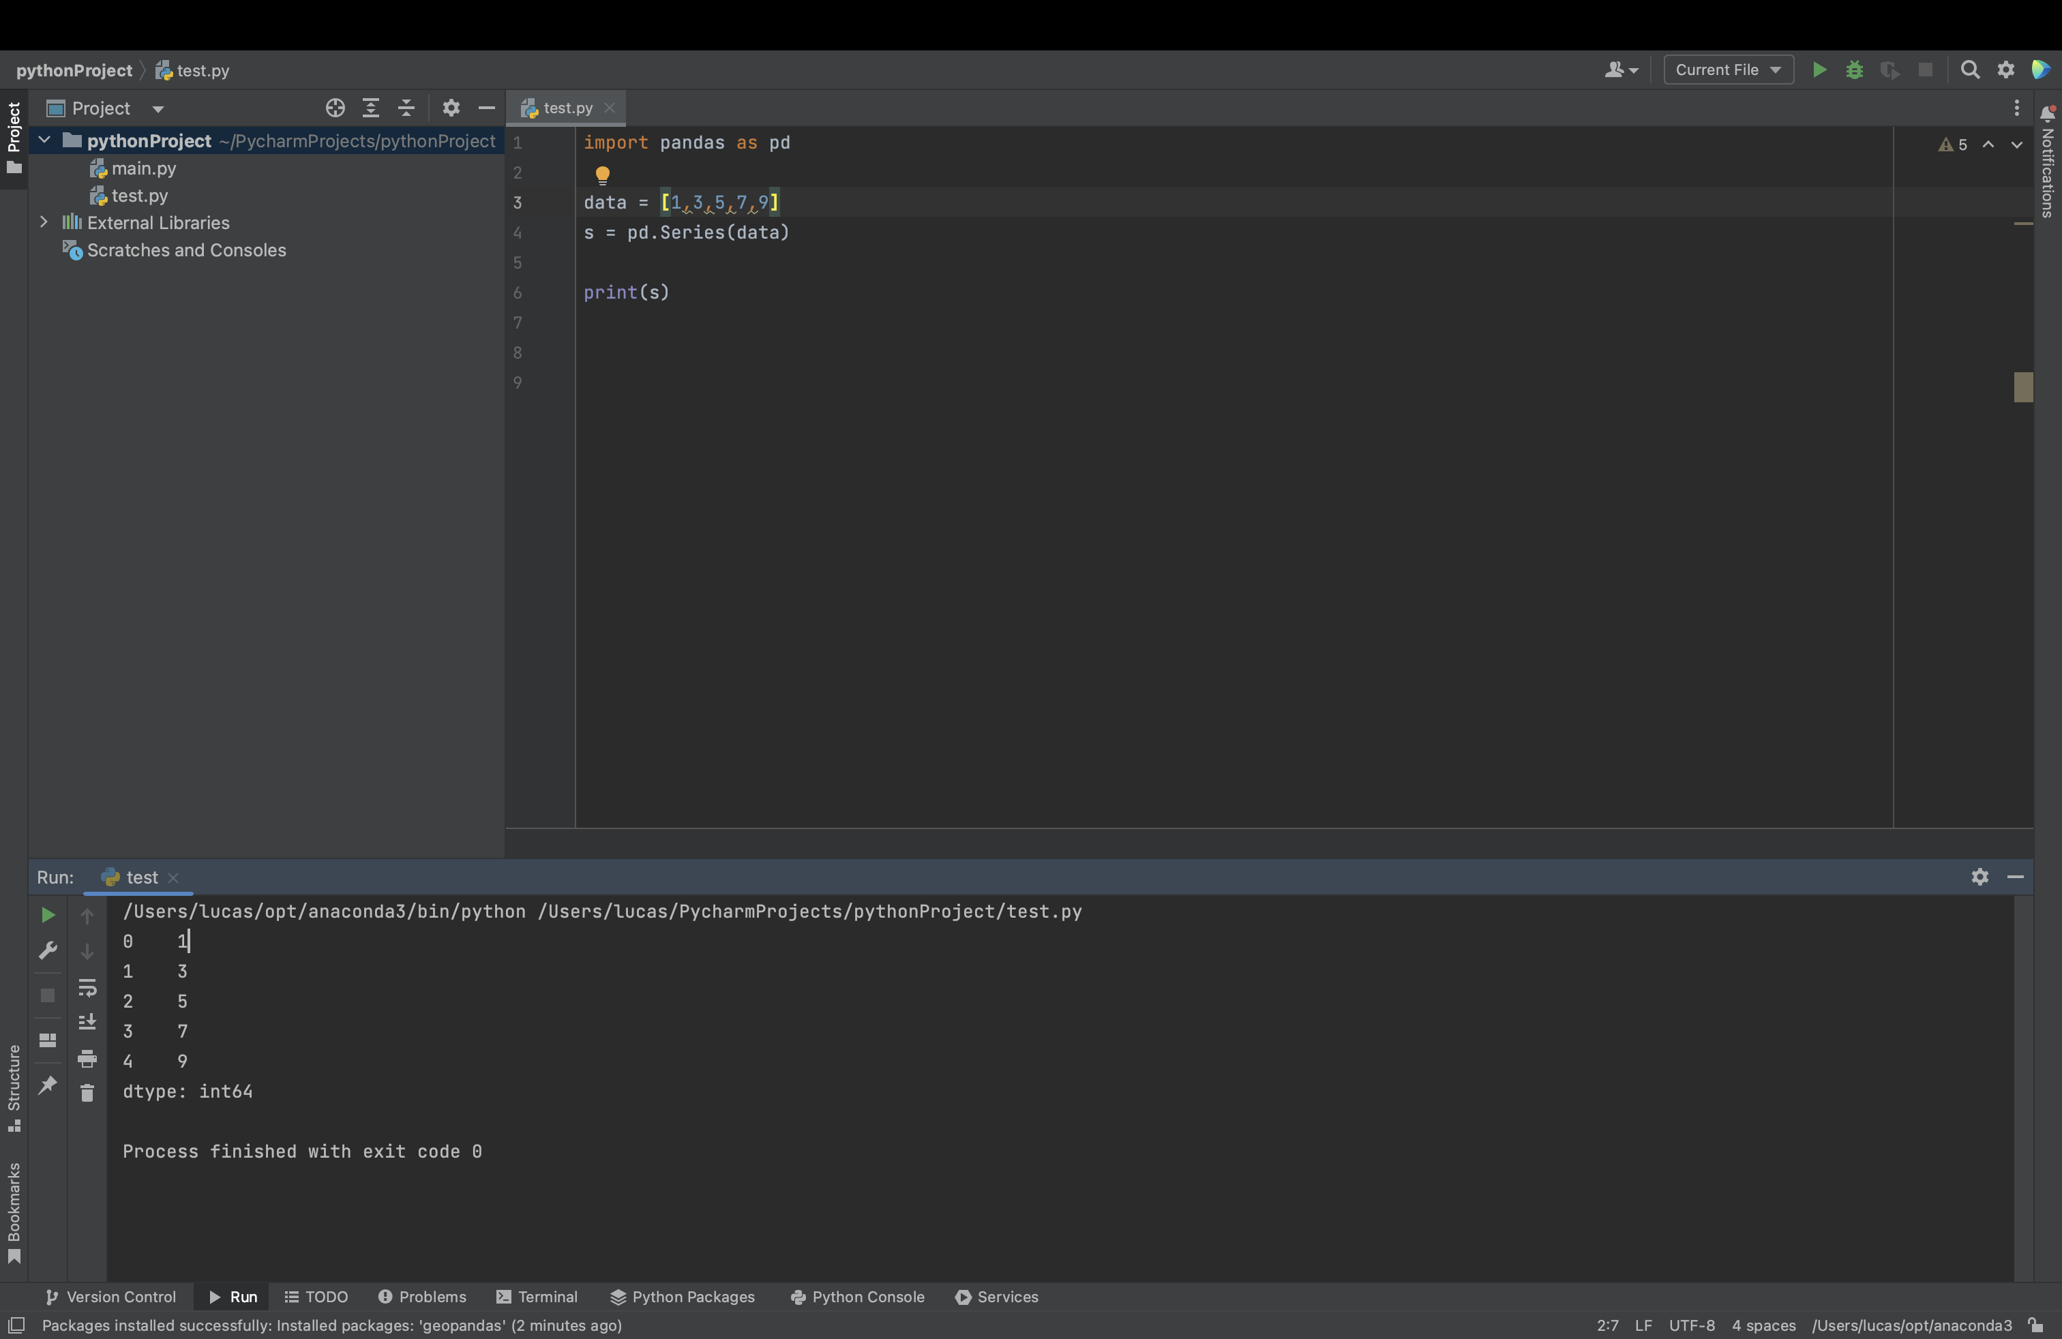Click the warning stripe marker in editor scrollbar
The height and width of the screenshot is (1339, 2062).
point(2023,224)
